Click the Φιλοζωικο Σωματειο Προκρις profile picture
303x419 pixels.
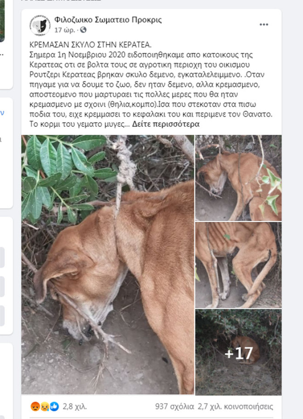[x=40, y=25]
